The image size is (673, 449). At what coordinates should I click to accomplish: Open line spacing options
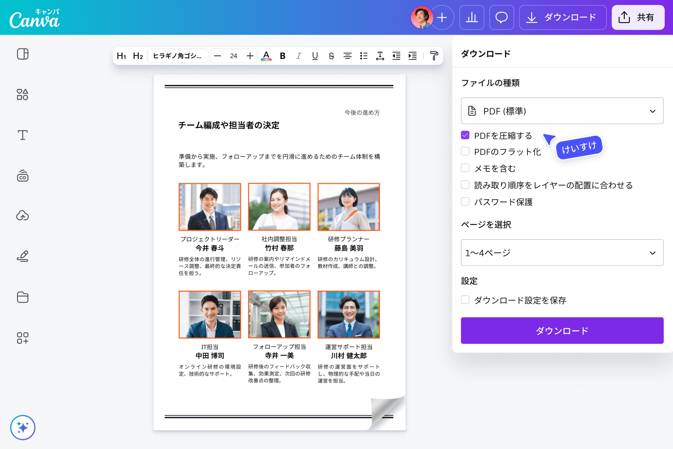[x=380, y=56]
